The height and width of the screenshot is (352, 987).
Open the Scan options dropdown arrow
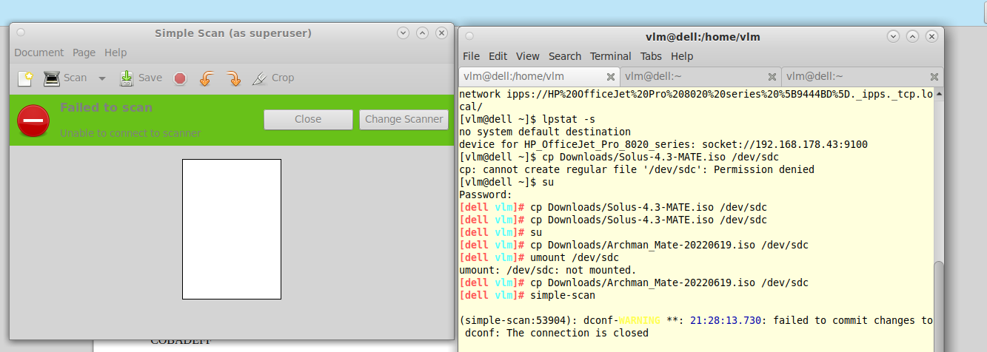click(x=102, y=78)
